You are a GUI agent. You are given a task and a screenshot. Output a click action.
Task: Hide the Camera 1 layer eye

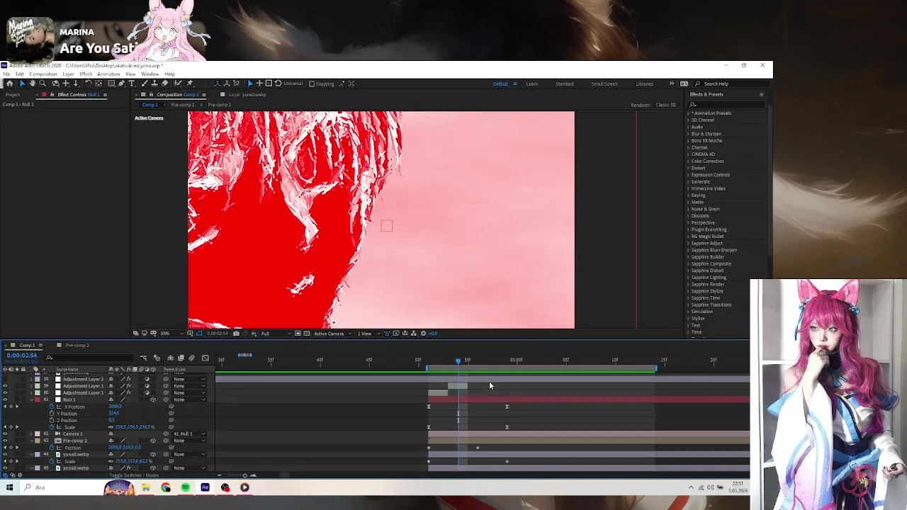(5, 434)
